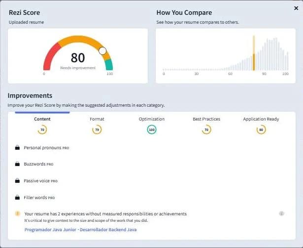
Task: Open the Filler words PRO item
Action: [x=39, y=198]
